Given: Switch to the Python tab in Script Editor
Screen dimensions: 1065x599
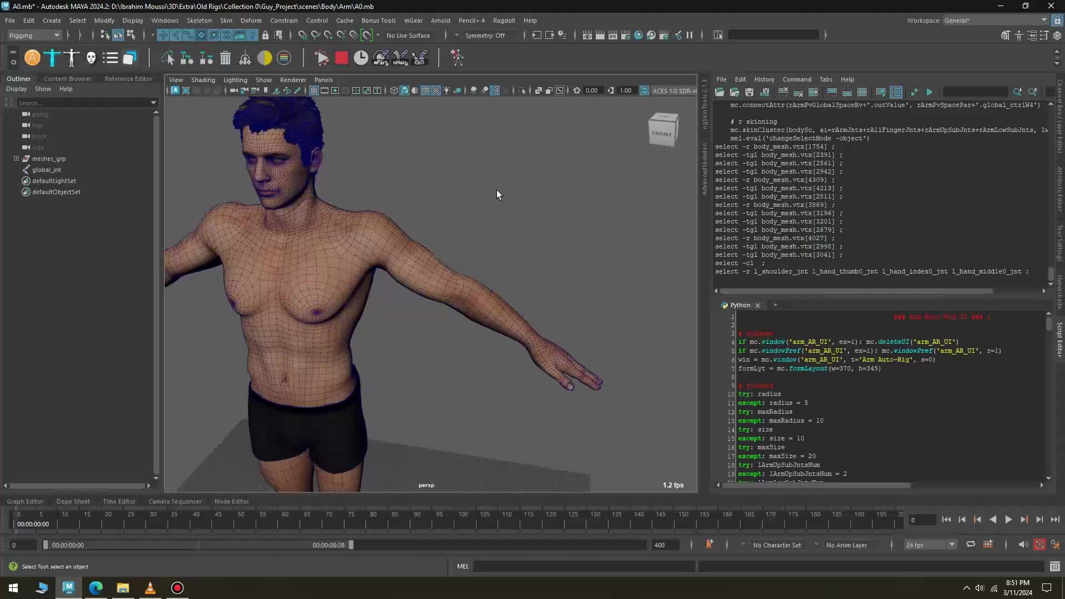Looking at the screenshot, I should pos(740,305).
